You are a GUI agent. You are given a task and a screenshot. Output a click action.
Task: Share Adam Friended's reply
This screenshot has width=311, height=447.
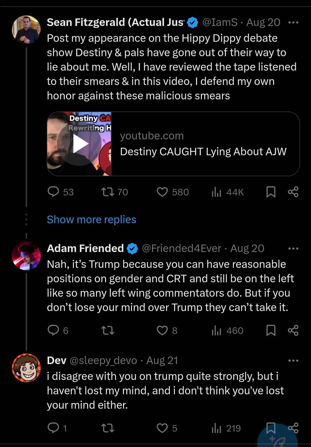(293, 330)
